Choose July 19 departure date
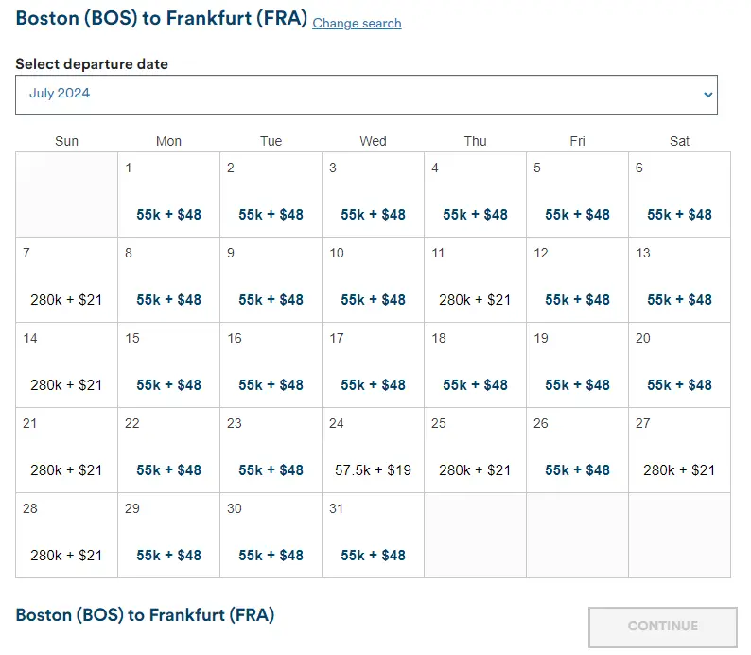Screen dimensions: 751x655 pyautogui.click(x=577, y=365)
